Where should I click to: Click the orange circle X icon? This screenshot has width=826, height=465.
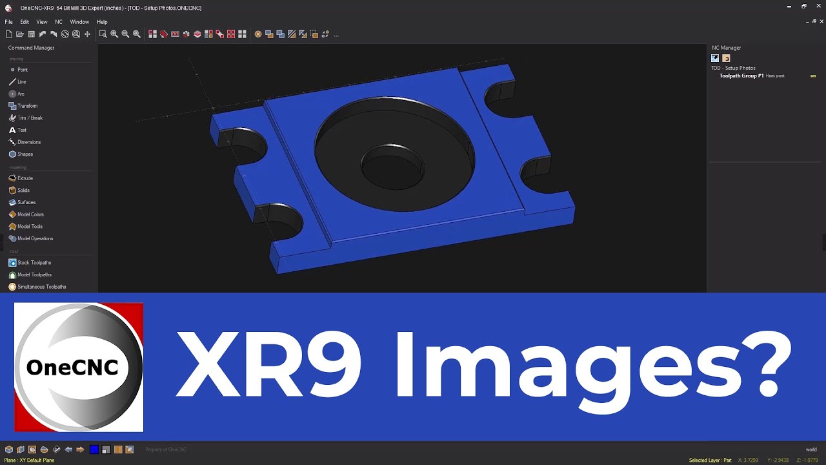pos(258,34)
